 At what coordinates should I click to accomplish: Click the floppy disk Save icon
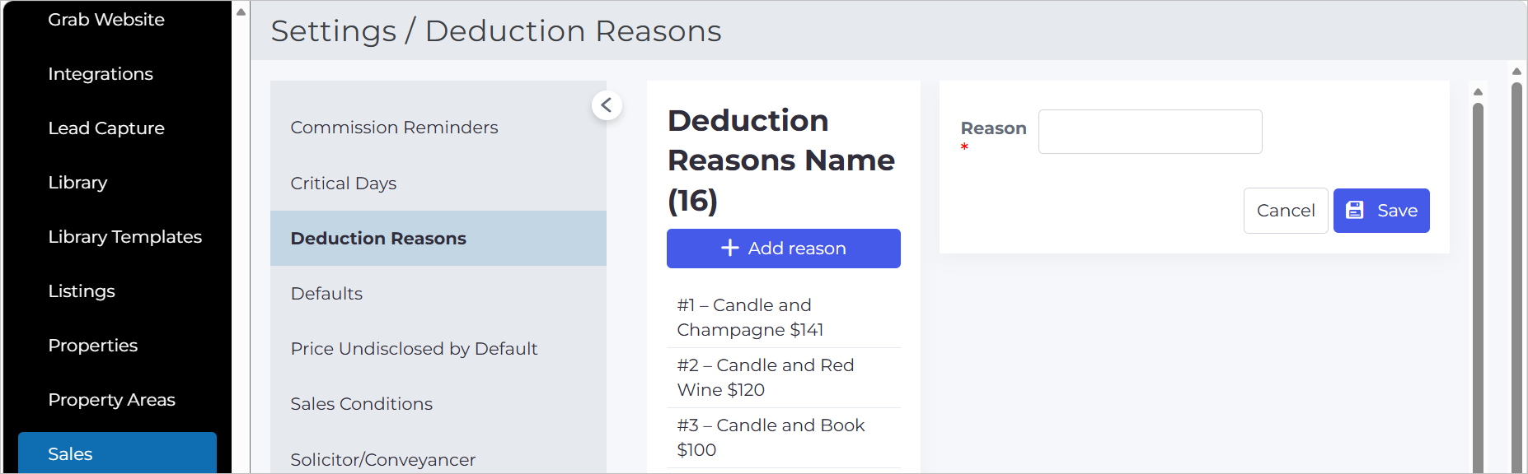pos(1355,211)
